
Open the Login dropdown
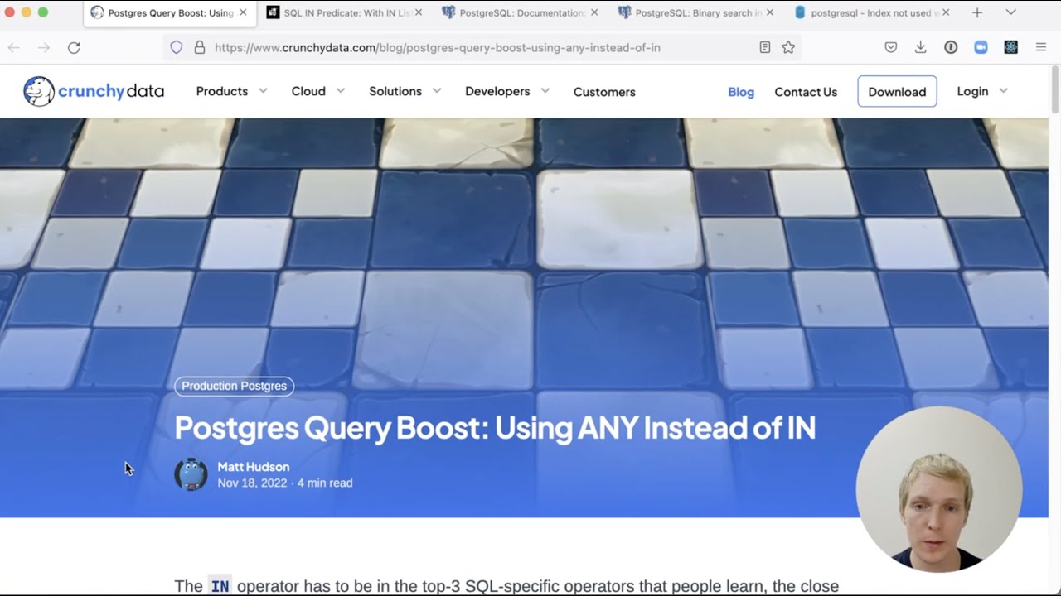tap(982, 91)
